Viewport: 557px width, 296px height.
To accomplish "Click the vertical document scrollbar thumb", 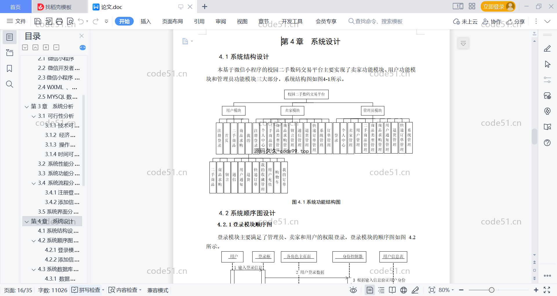I will tap(534, 136).
